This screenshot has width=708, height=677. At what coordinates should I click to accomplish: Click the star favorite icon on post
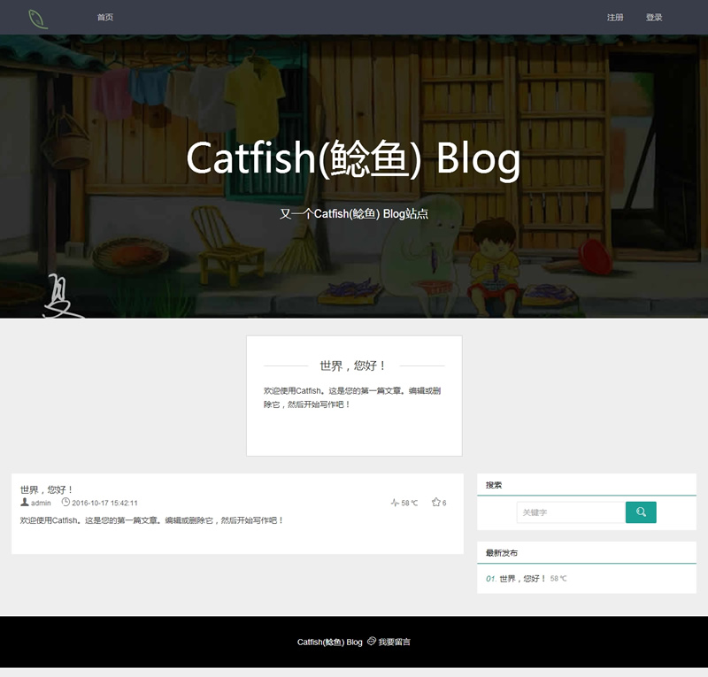point(435,502)
